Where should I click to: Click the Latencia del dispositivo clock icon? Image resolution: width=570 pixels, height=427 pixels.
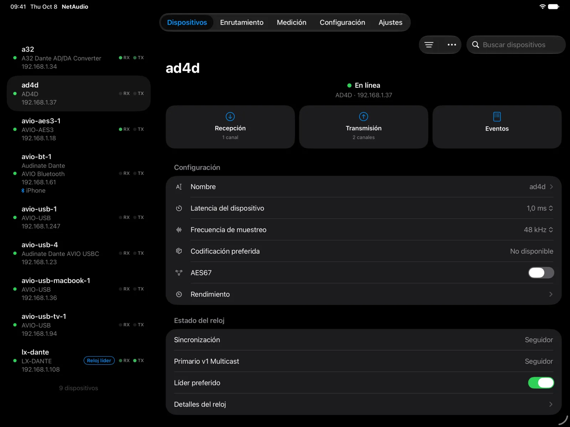pyautogui.click(x=179, y=208)
